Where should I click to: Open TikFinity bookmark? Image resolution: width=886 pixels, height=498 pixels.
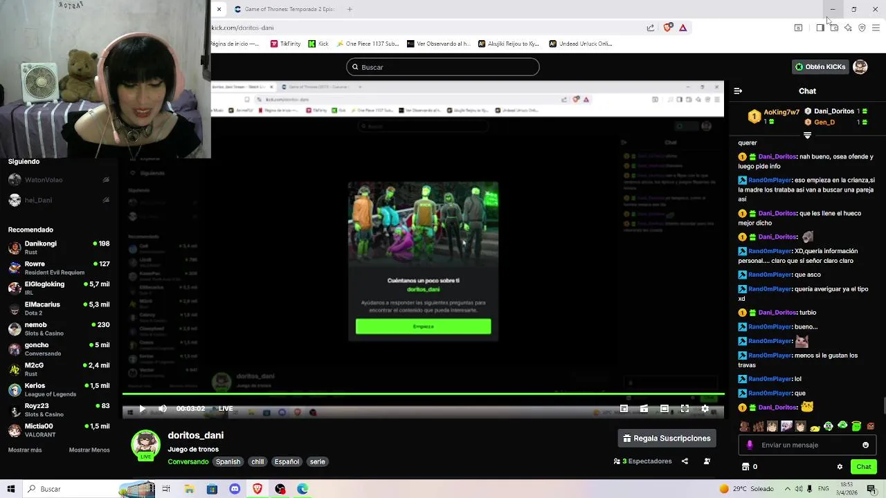[x=286, y=44]
